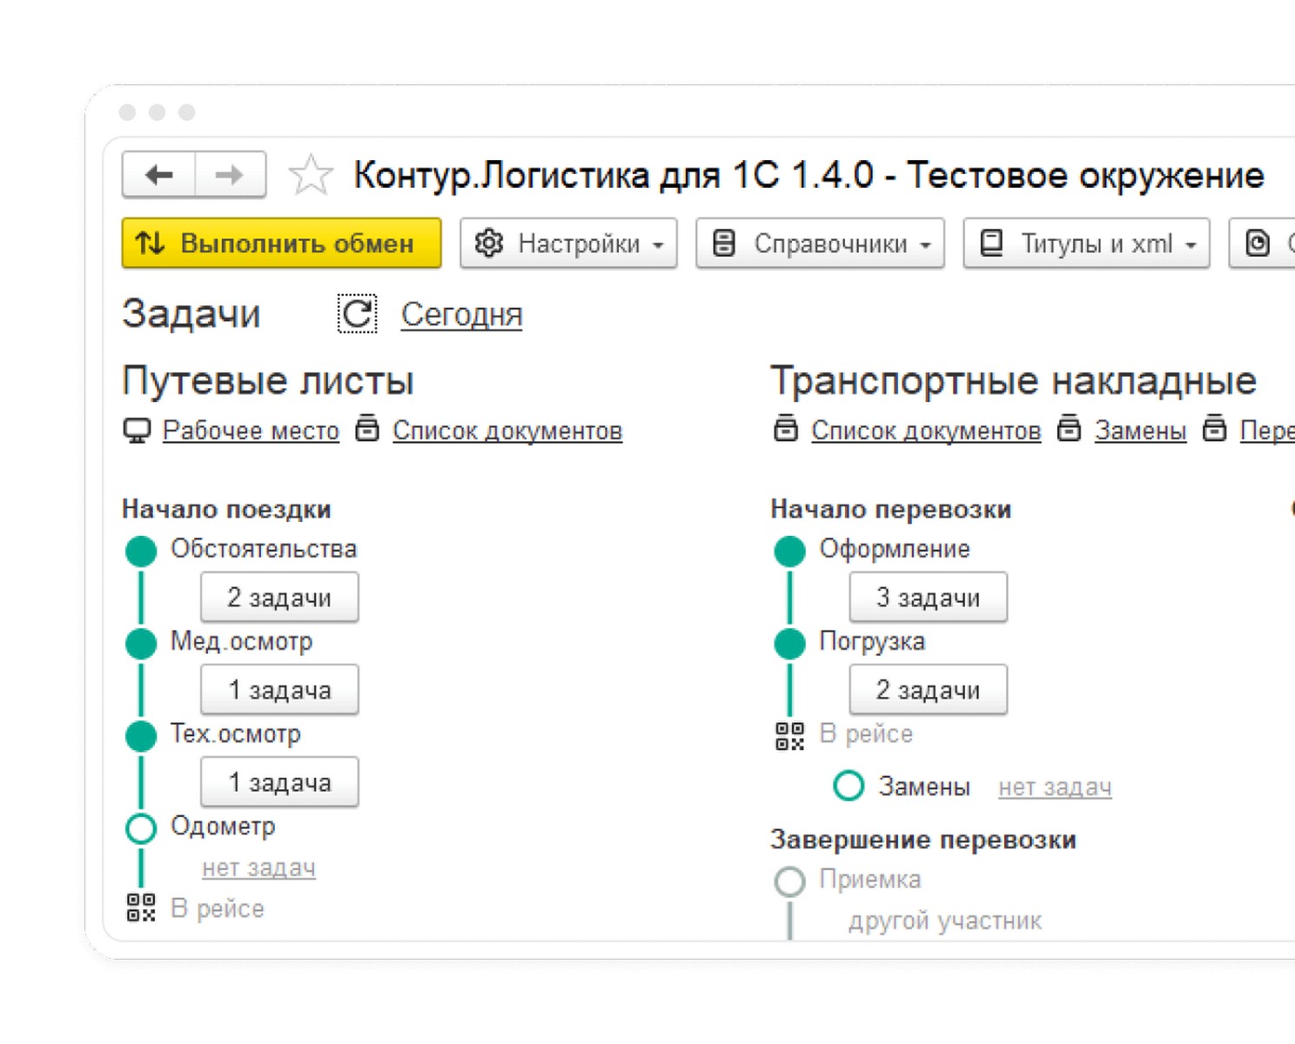Click the green Обстоятельства status circle

coord(140,550)
